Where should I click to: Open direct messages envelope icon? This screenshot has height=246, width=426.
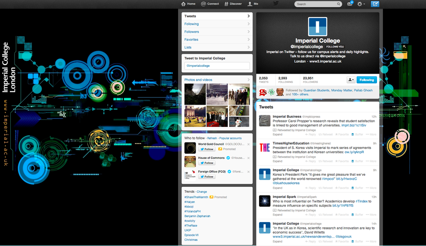point(350,4)
